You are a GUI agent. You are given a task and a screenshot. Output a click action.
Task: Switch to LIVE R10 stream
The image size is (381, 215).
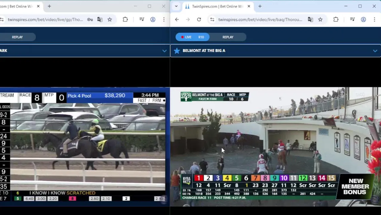(x=193, y=37)
